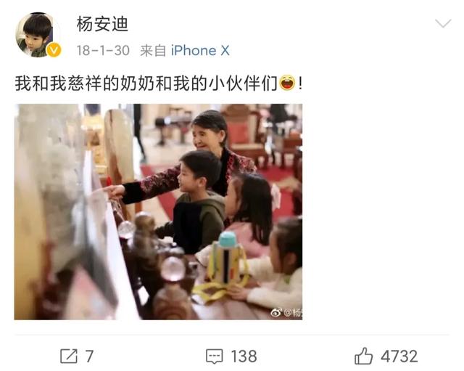Tap the comment bubble icon
This screenshot has width=464, height=371.
pos(215,356)
